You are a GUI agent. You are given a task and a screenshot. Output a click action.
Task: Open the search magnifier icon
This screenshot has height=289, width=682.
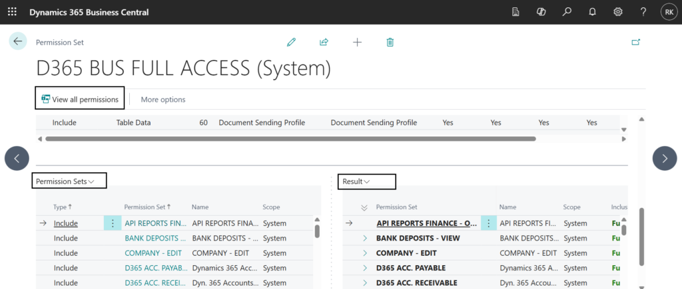(x=567, y=12)
